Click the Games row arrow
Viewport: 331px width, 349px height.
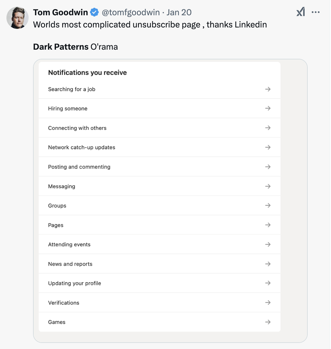point(268,322)
